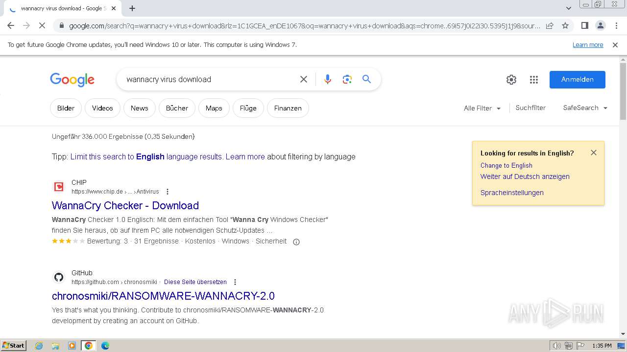Select the wannacry virus download tab
Viewport: 627px width, 352px height.
tap(63, 8)
